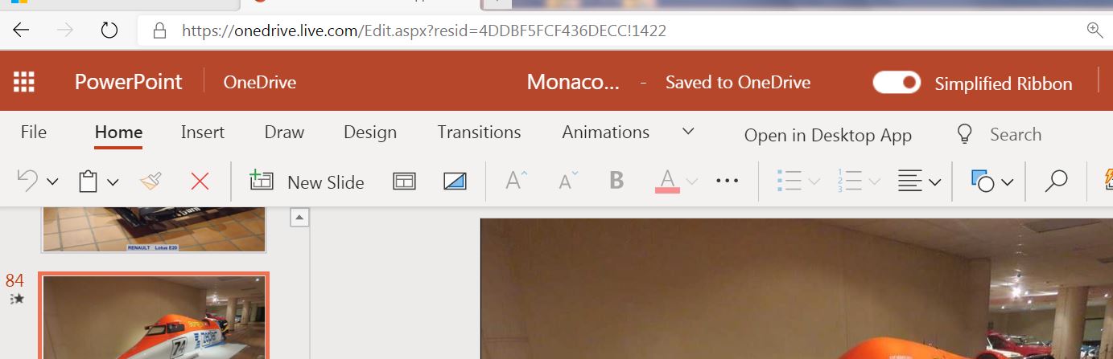Decrease font size with the smaller A
The image size is (1113, 359).
[x=568, y=181]
